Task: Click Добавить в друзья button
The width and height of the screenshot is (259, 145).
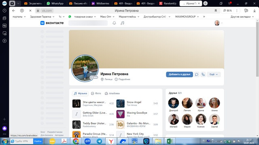Action: [x=179, y=75]
